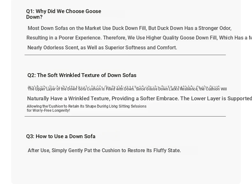This screenshot has width=252, height=184.
Task: Click the line starting 'Resulting in a Poorer Experience'
Action: click(x=139, y=38)
